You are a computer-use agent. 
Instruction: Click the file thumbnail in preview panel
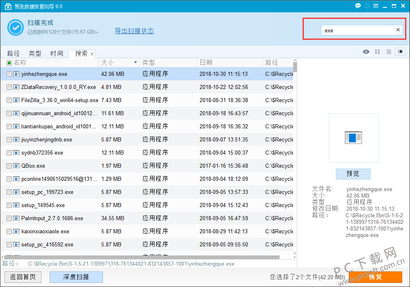(353, 137)
